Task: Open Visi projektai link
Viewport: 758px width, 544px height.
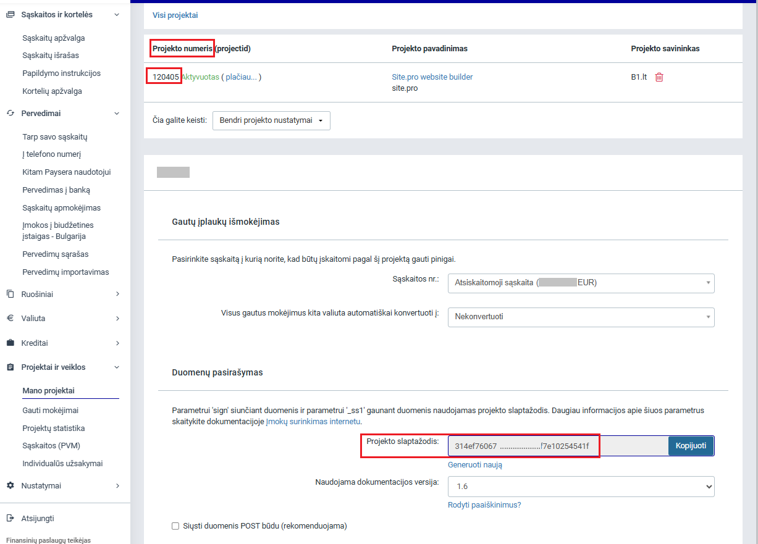Action: click(175, 15)
